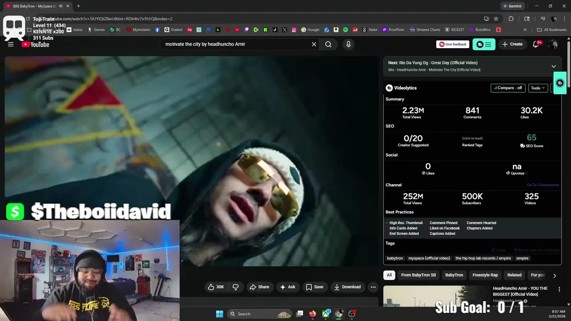Open Go To Channelytics link
571x321 pixels.
[x=542, y=185]
